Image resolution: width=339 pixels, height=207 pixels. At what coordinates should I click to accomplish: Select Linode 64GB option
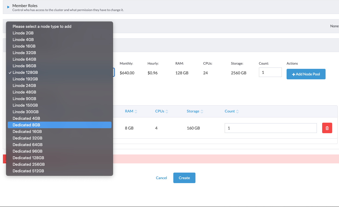click(60, 59)
